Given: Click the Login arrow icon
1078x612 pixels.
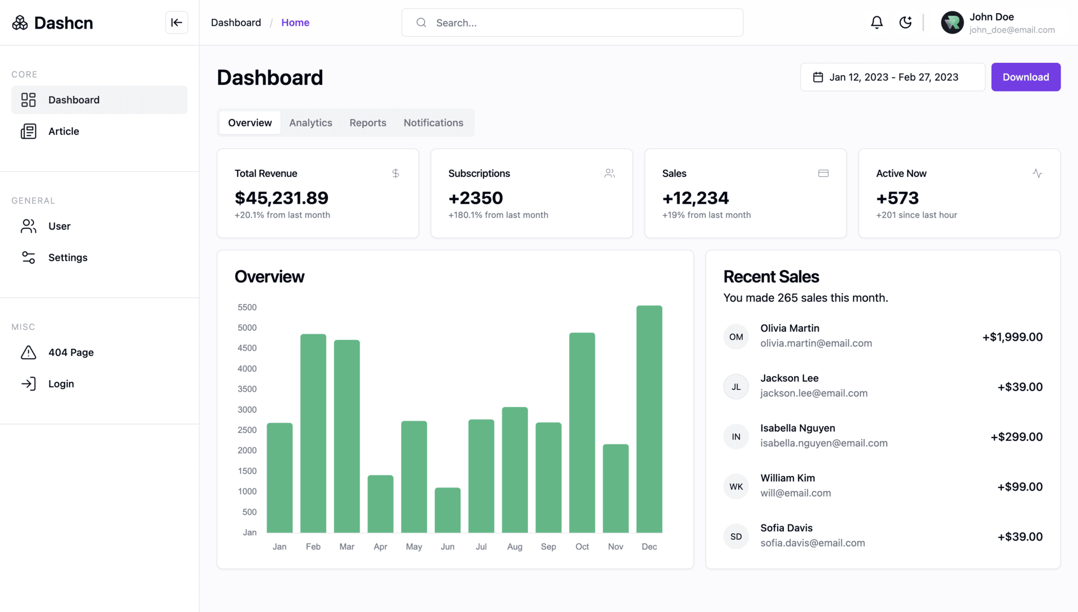Looking at the screenshot, I should point(29,384).
